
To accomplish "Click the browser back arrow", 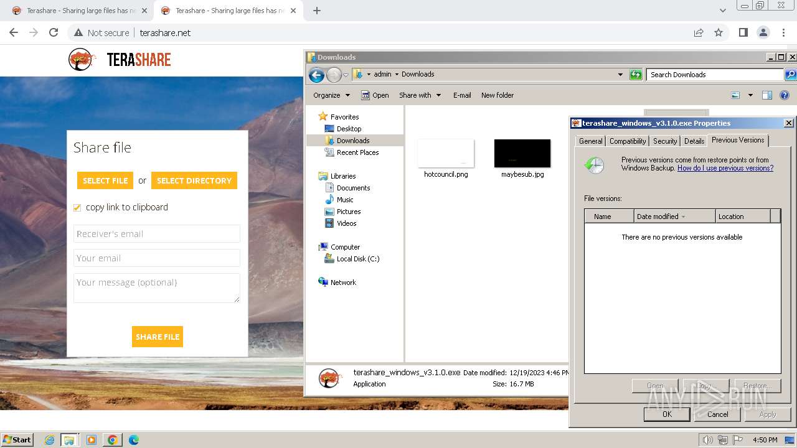I will pyautogui.click(x=14, y=32).
